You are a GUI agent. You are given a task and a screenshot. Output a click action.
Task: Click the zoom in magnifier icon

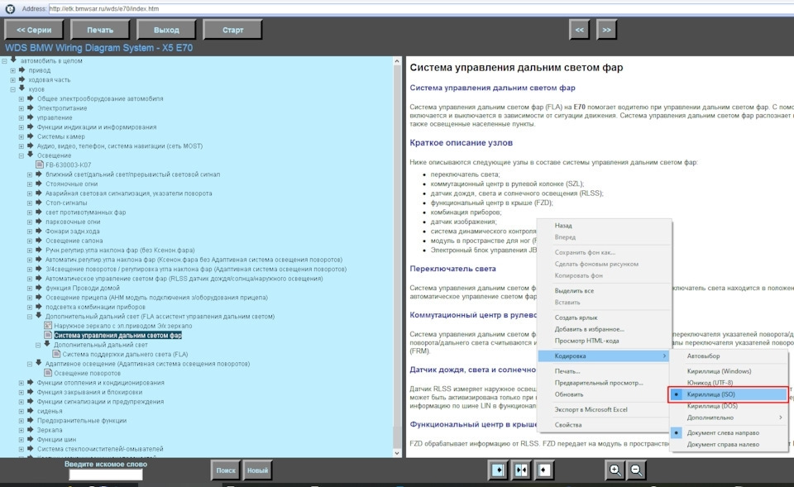[615, 470]
